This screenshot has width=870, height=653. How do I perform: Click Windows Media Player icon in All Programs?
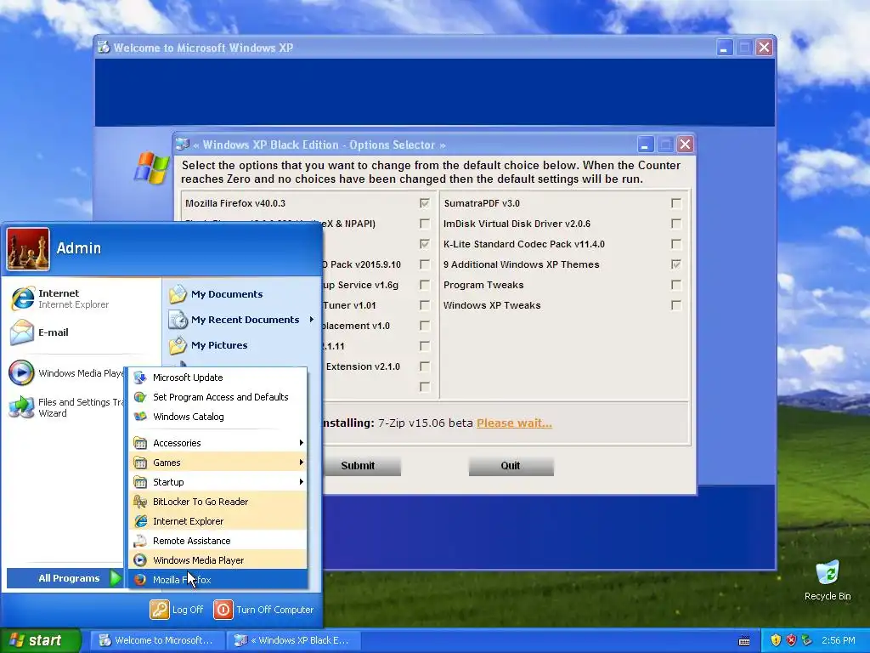click(x=140, y=560)
